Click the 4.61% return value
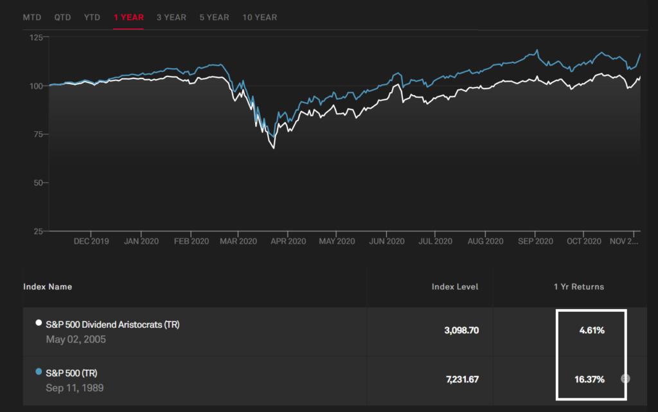 click(x=592, y=330)
